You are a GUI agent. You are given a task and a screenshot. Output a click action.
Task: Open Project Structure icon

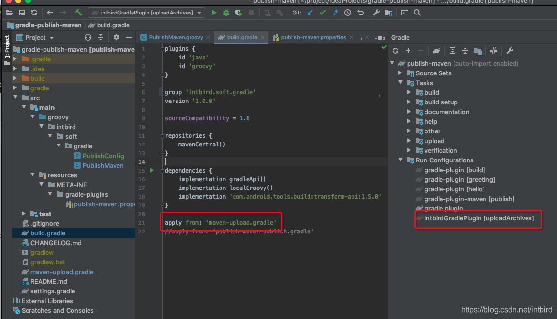pyautogui.click(x=389, y=13)
